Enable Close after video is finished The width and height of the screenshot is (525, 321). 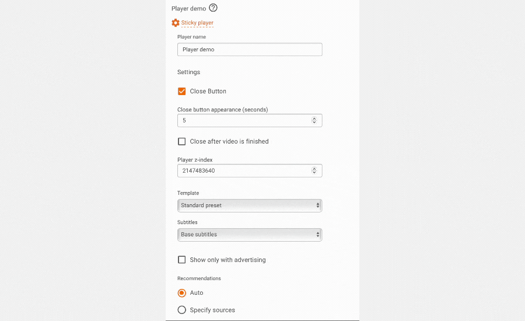182,141
